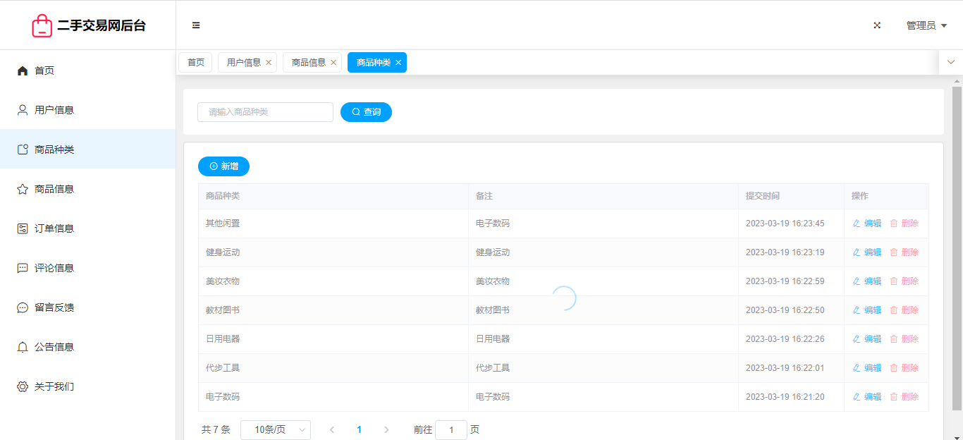Edit the 健身运动 row
963x440 pixels.
point(867,252)
